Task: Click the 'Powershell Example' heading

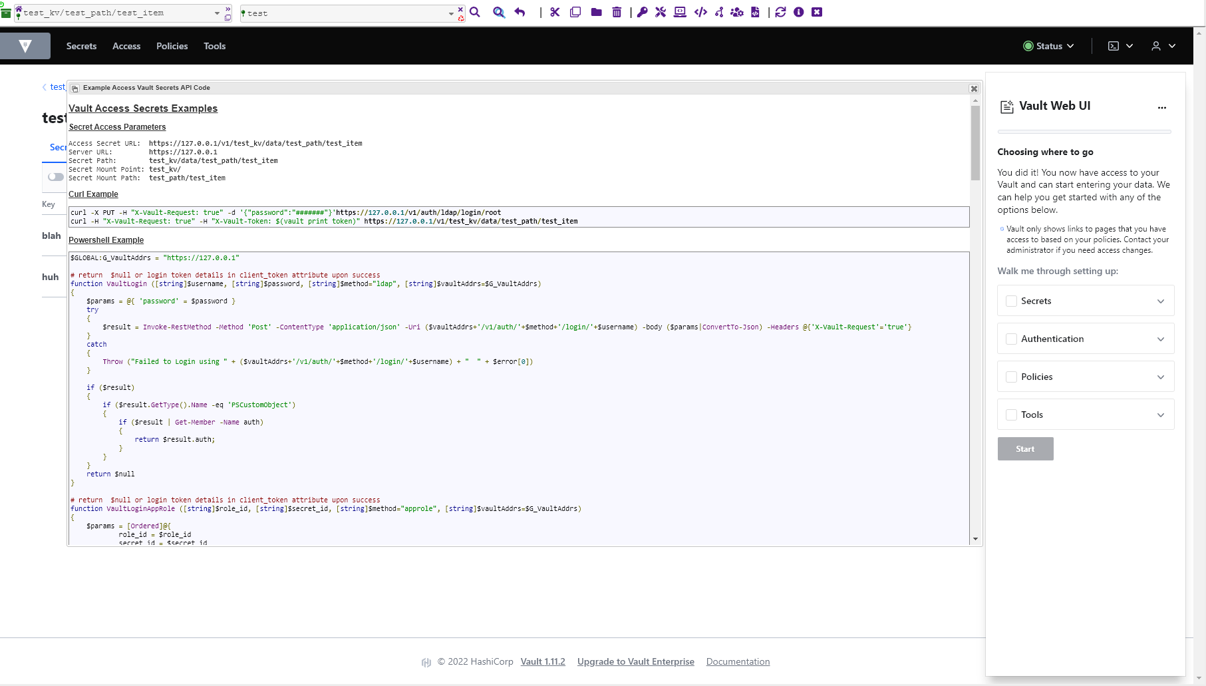Action: tap(106, 240)
